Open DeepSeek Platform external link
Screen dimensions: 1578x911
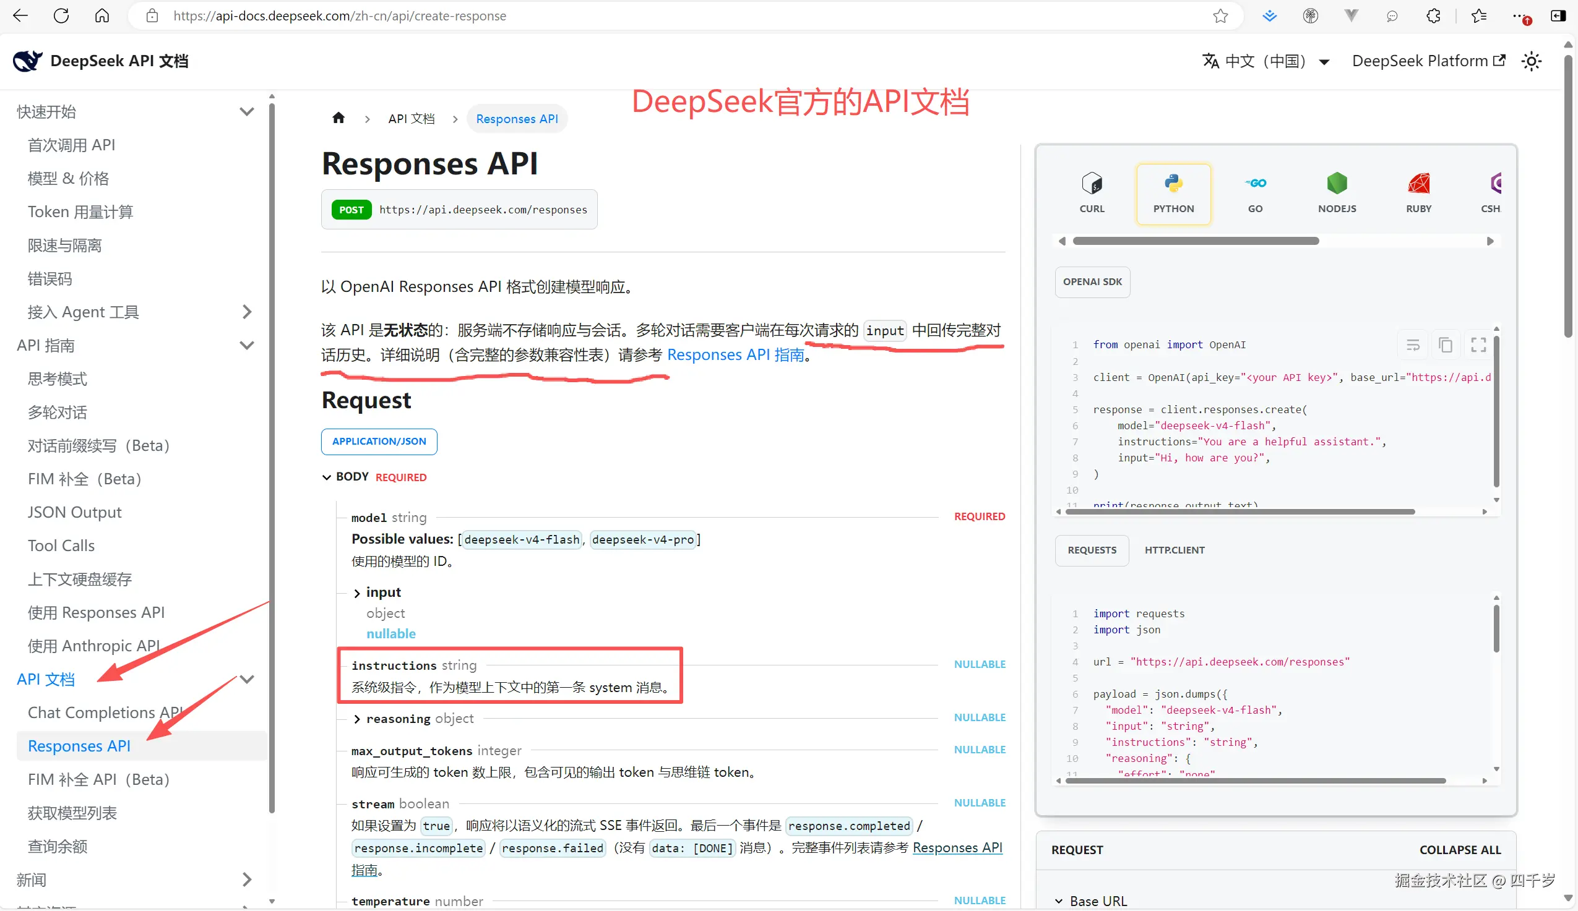pos(1428,61)
